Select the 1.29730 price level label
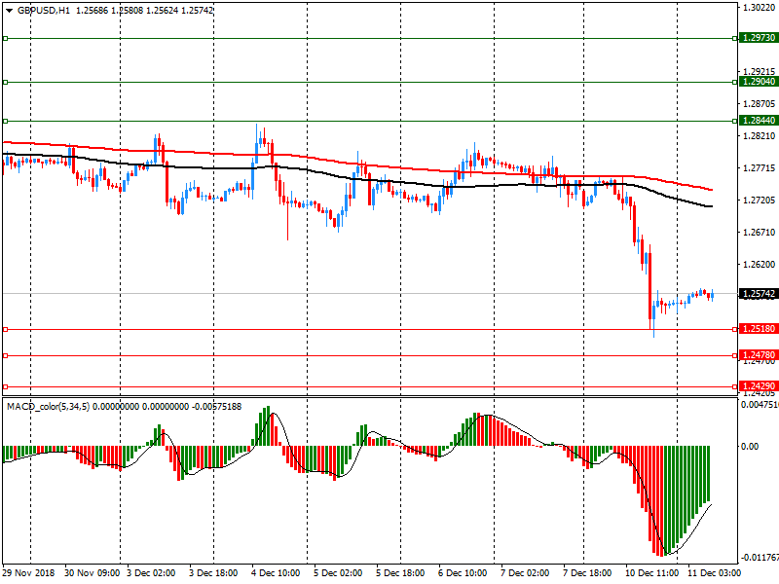This screenshot has height=584, width=779. [x=758, y=38]
